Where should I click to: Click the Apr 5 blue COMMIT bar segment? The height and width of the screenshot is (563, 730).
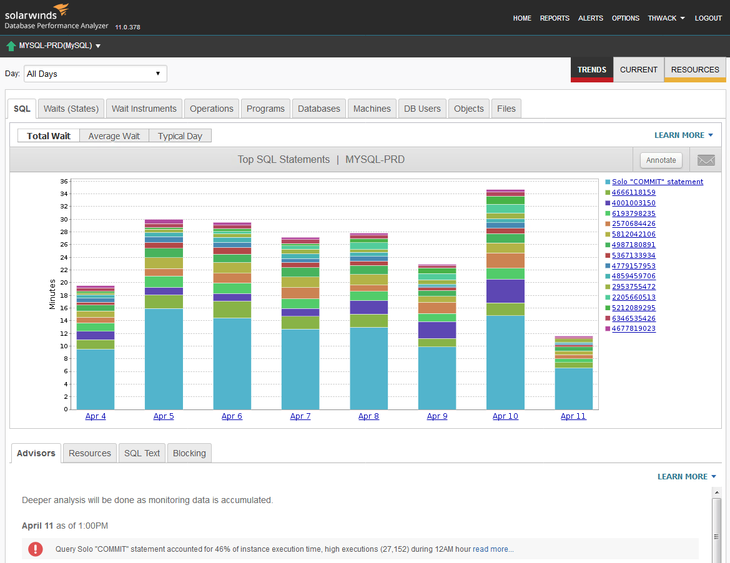point(164,359)
